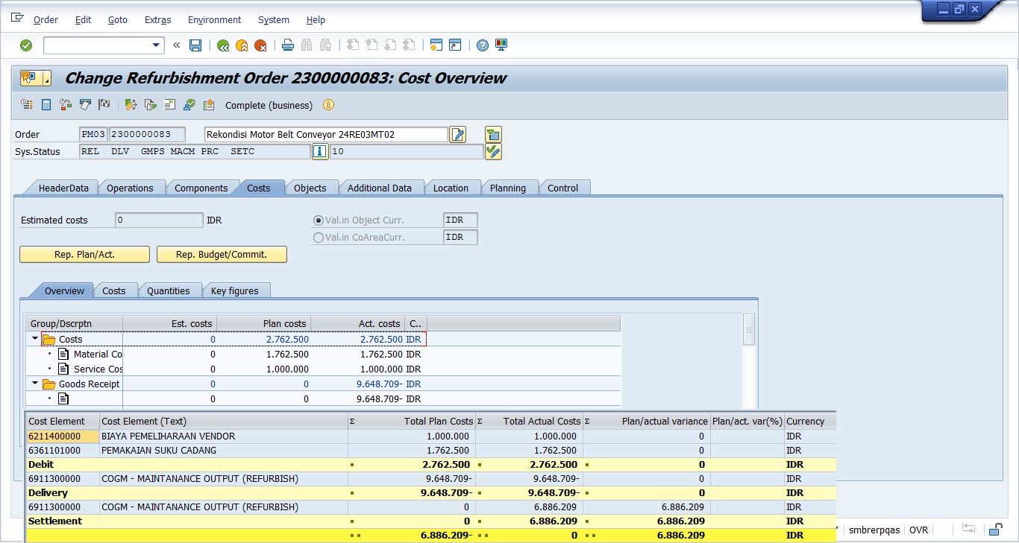Viewport: 1019px width, 543px height.
Task: Click the Rep. Plan/Act. button
Action: click(x=84, y=255)
